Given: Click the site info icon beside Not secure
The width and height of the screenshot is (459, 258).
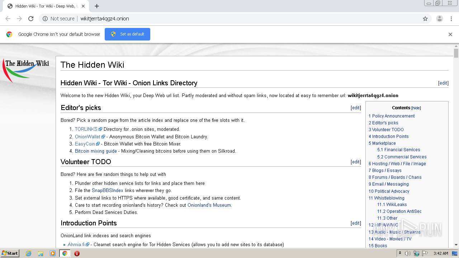Looking at the screenshot, I should click(x=45, y=19).
